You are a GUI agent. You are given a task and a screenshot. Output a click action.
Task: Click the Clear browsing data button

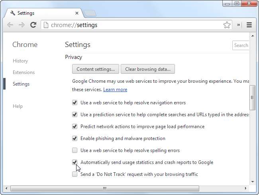click(x=147, y=69)
